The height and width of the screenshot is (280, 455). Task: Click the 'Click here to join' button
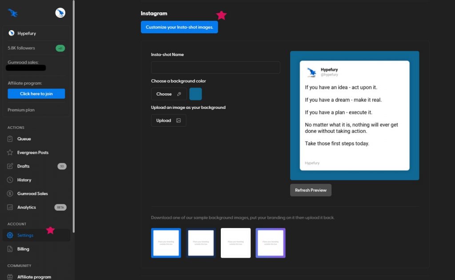click(36, 94)
